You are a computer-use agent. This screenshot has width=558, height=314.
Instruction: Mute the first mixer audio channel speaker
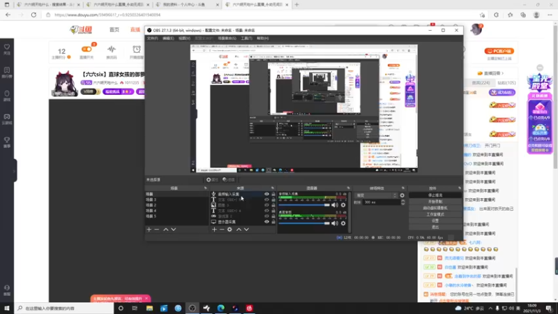click(x=335, y=205)
